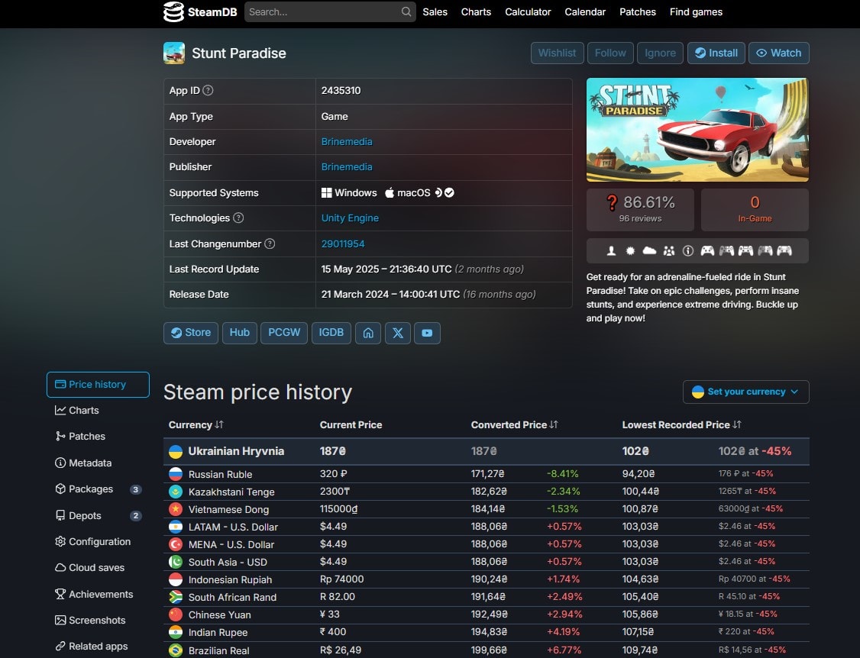Open the Charts item in top navigation
Viewport: 860px width, 658px height.
click(x=476, y=12)
